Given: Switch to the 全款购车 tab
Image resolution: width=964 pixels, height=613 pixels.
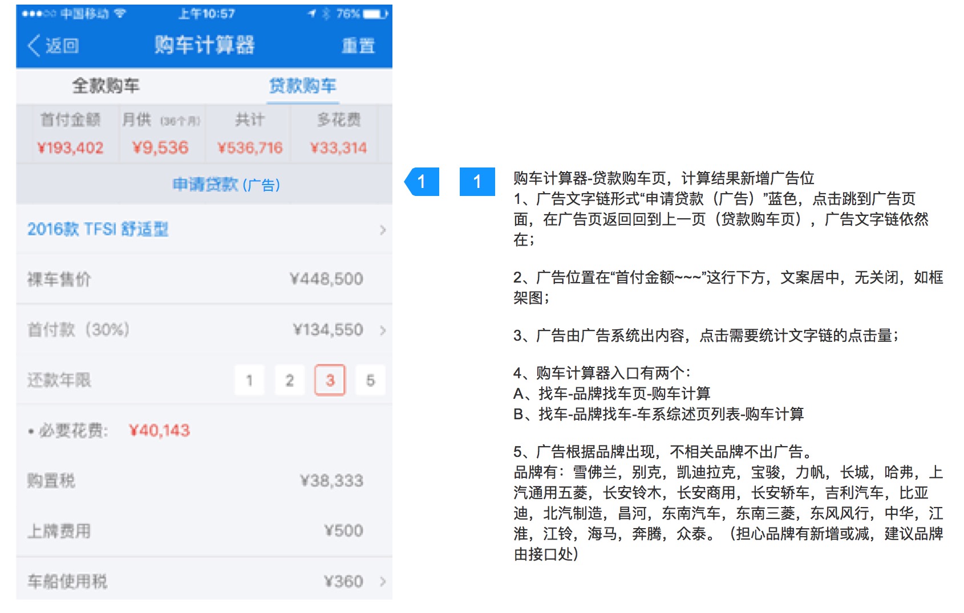Looking at the screenshot, I should (106, 86).
